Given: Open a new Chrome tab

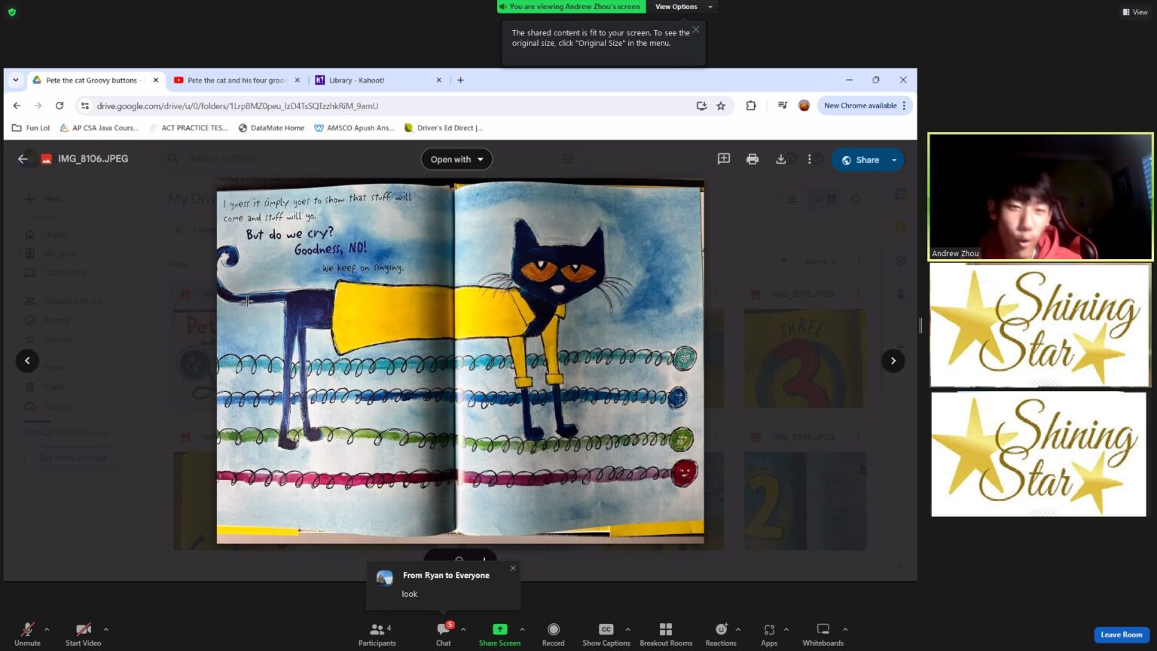Looking at the screenshot, I should tap(460, 80).
